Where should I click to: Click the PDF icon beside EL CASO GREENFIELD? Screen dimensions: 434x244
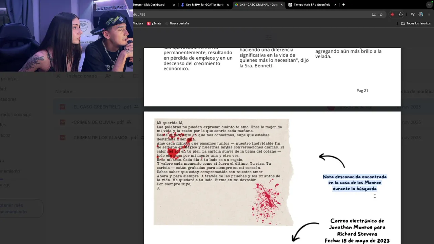click(62, 107)
